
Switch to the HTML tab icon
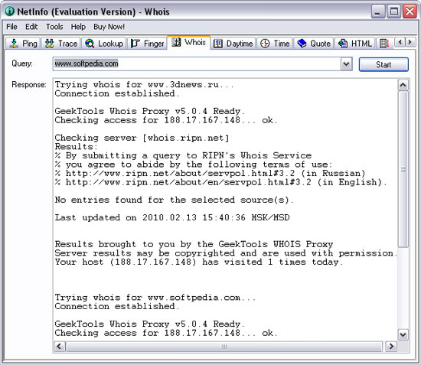coord(343,43)
